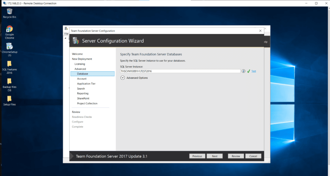
Task: Select the ChromeSetup (1) installer icon
Action: pyautogui.click(x=9, y=50)
